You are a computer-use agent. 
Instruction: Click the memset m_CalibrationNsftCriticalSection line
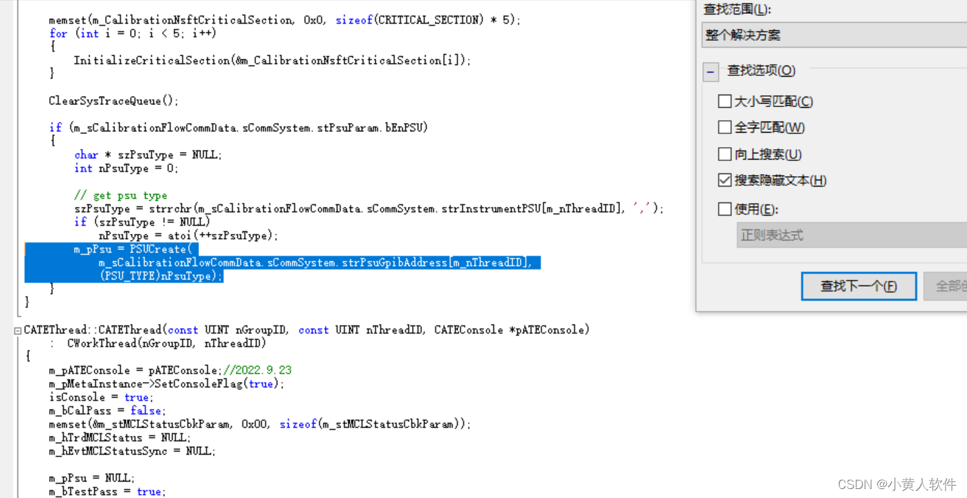[x=284, y=20]
